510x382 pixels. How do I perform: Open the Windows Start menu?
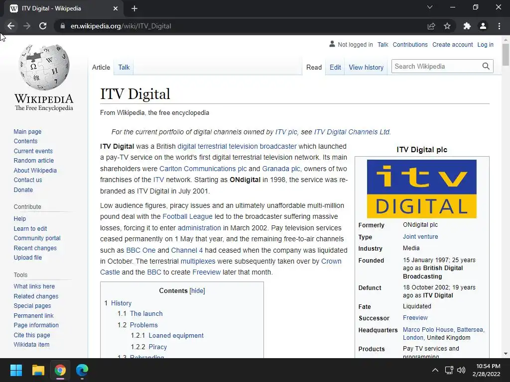(16, 370)
